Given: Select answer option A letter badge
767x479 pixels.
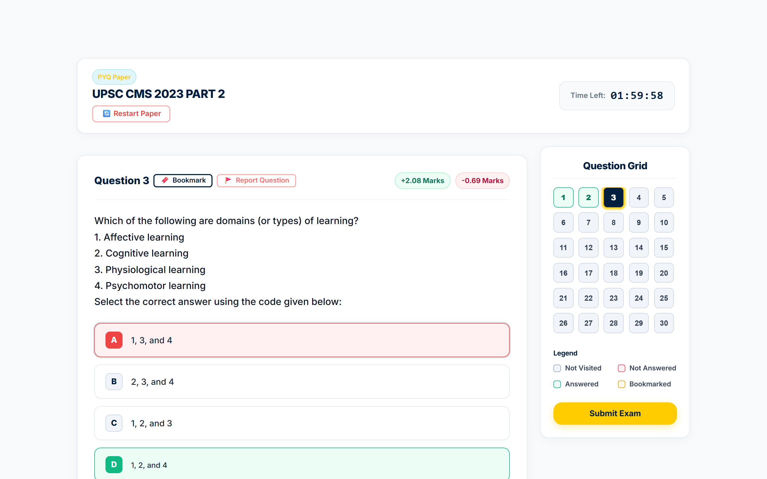Looking at the screenshot, I should point(114,340).
